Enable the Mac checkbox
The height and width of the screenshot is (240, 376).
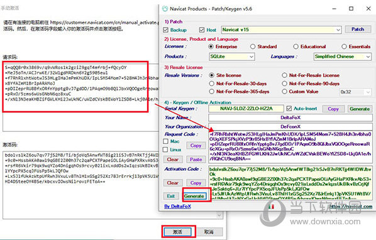click(x=165, y=141)
